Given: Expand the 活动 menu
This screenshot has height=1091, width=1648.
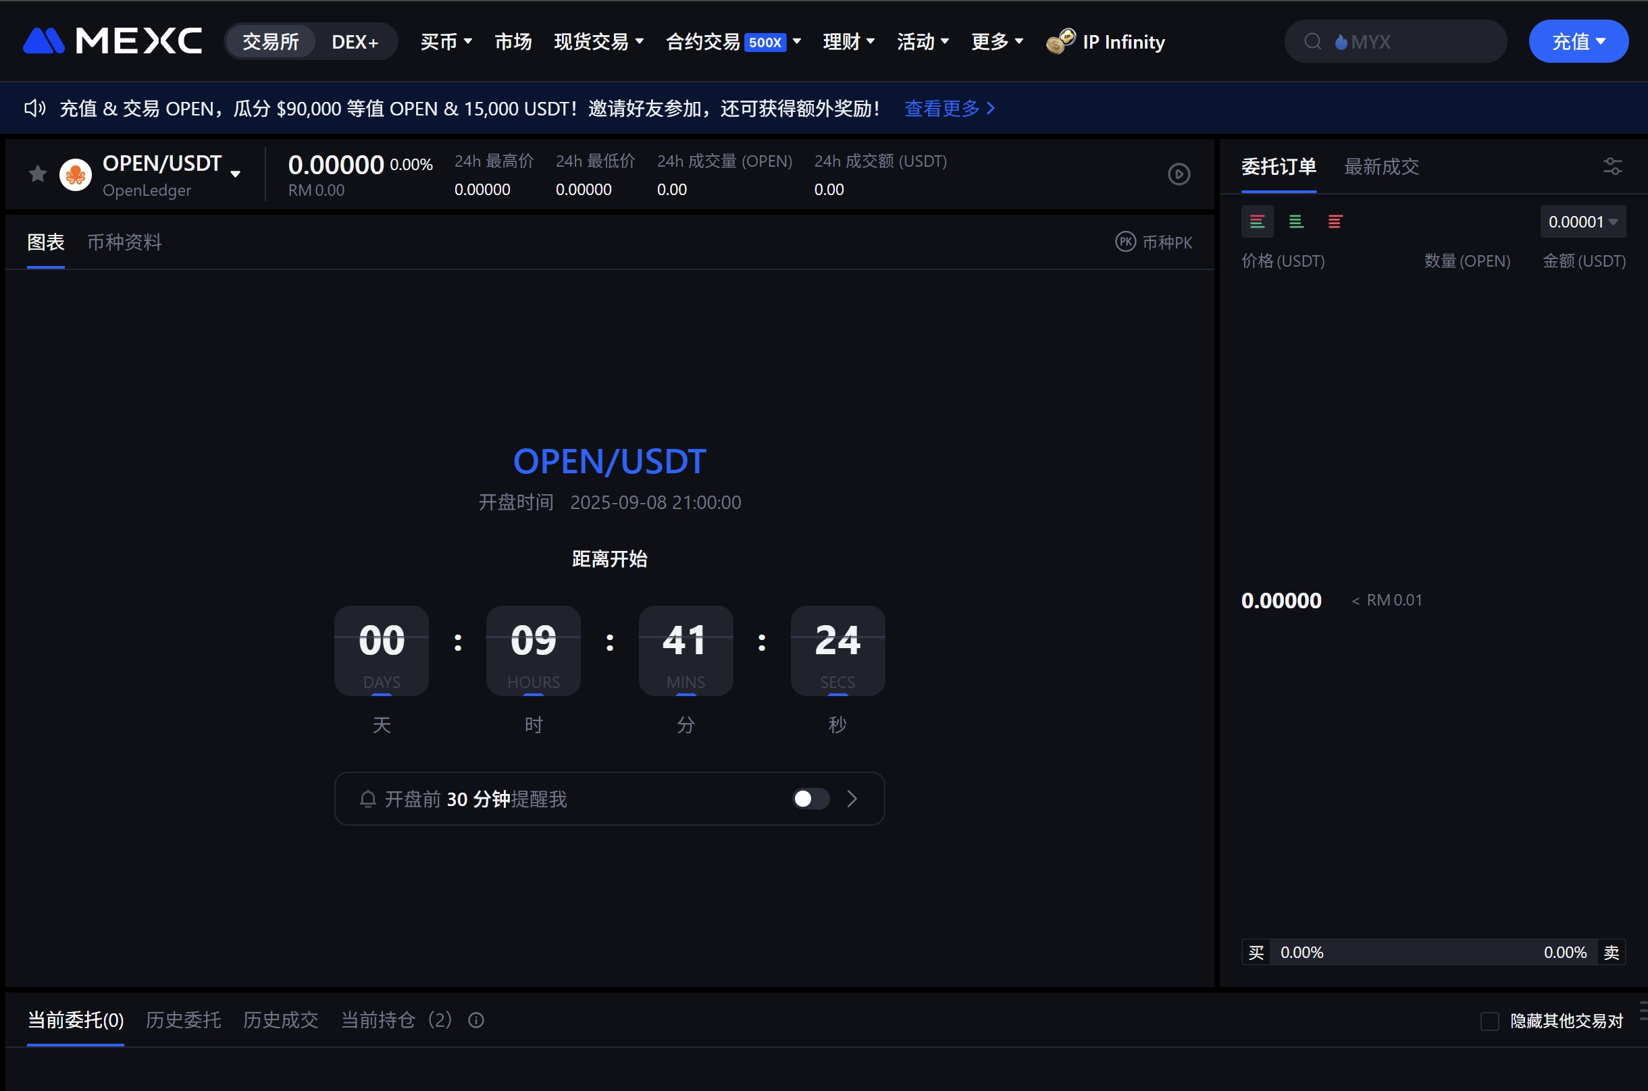Looking at the screenshot, I should pos(923,42).
